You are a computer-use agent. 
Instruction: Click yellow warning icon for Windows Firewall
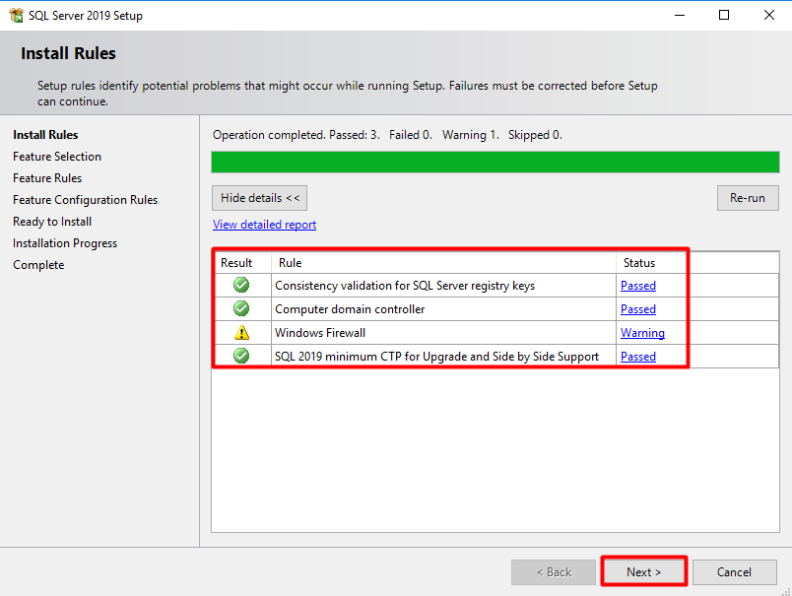[x=242, y=332]
